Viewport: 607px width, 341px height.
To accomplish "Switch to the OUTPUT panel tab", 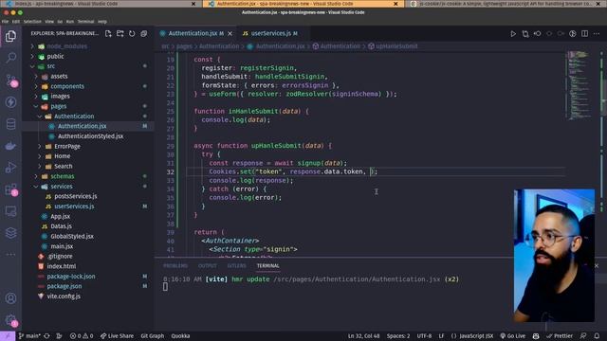I will tap(208, 265).
